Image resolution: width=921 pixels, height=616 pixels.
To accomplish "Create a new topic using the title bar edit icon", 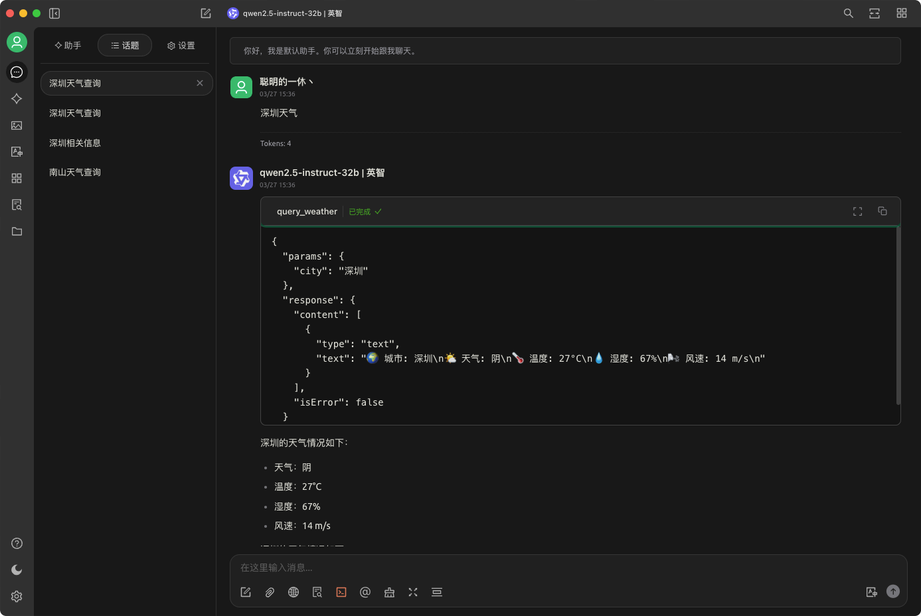I will [x=206, y=13].
